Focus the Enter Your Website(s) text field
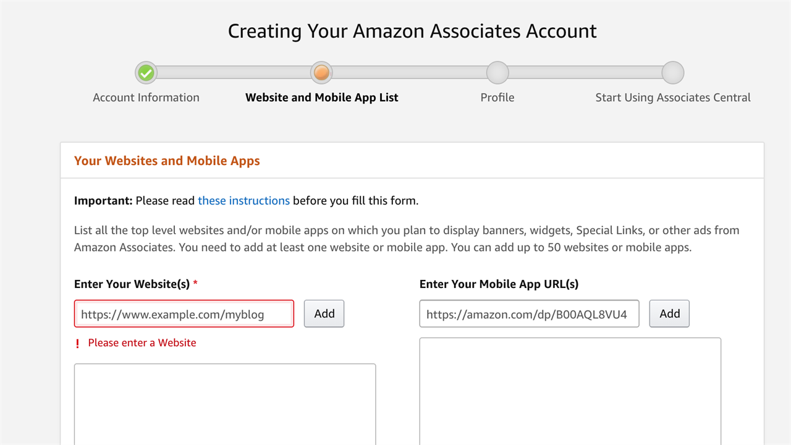This screenshot has height=445, width=791. click(184, 314)
